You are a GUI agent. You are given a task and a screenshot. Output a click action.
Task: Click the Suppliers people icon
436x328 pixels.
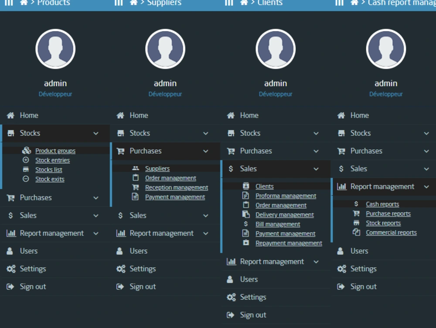pyautogui.click(x=136, y=168)
